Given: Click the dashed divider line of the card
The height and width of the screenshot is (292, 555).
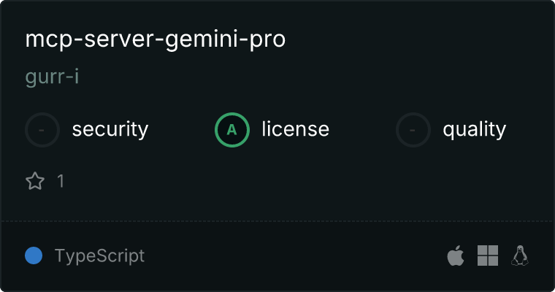Looking at the screenshot, I should pos(277,221).
